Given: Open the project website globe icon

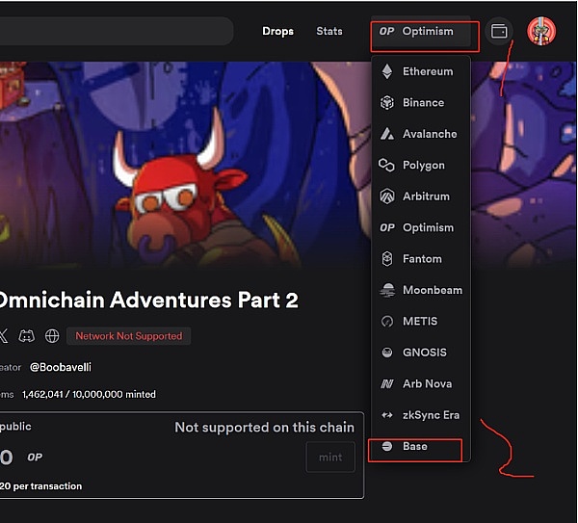Looking at the screenshot, I should pyautogui.click(x=52, y=336).
